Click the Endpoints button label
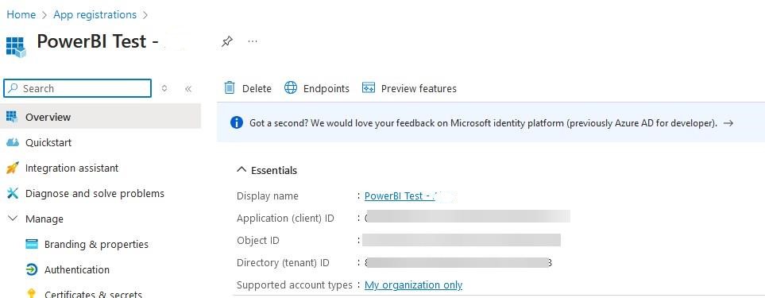This screenshot has height=298, width=765. pos(326,88)
